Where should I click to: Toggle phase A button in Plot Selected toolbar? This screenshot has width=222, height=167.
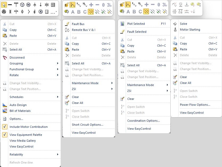[x=128, y=12]
